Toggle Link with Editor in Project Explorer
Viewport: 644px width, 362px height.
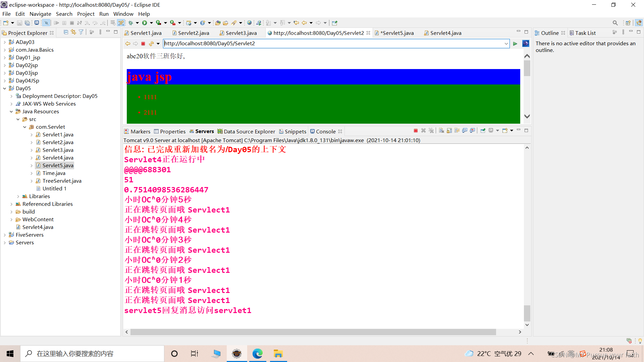73,32
